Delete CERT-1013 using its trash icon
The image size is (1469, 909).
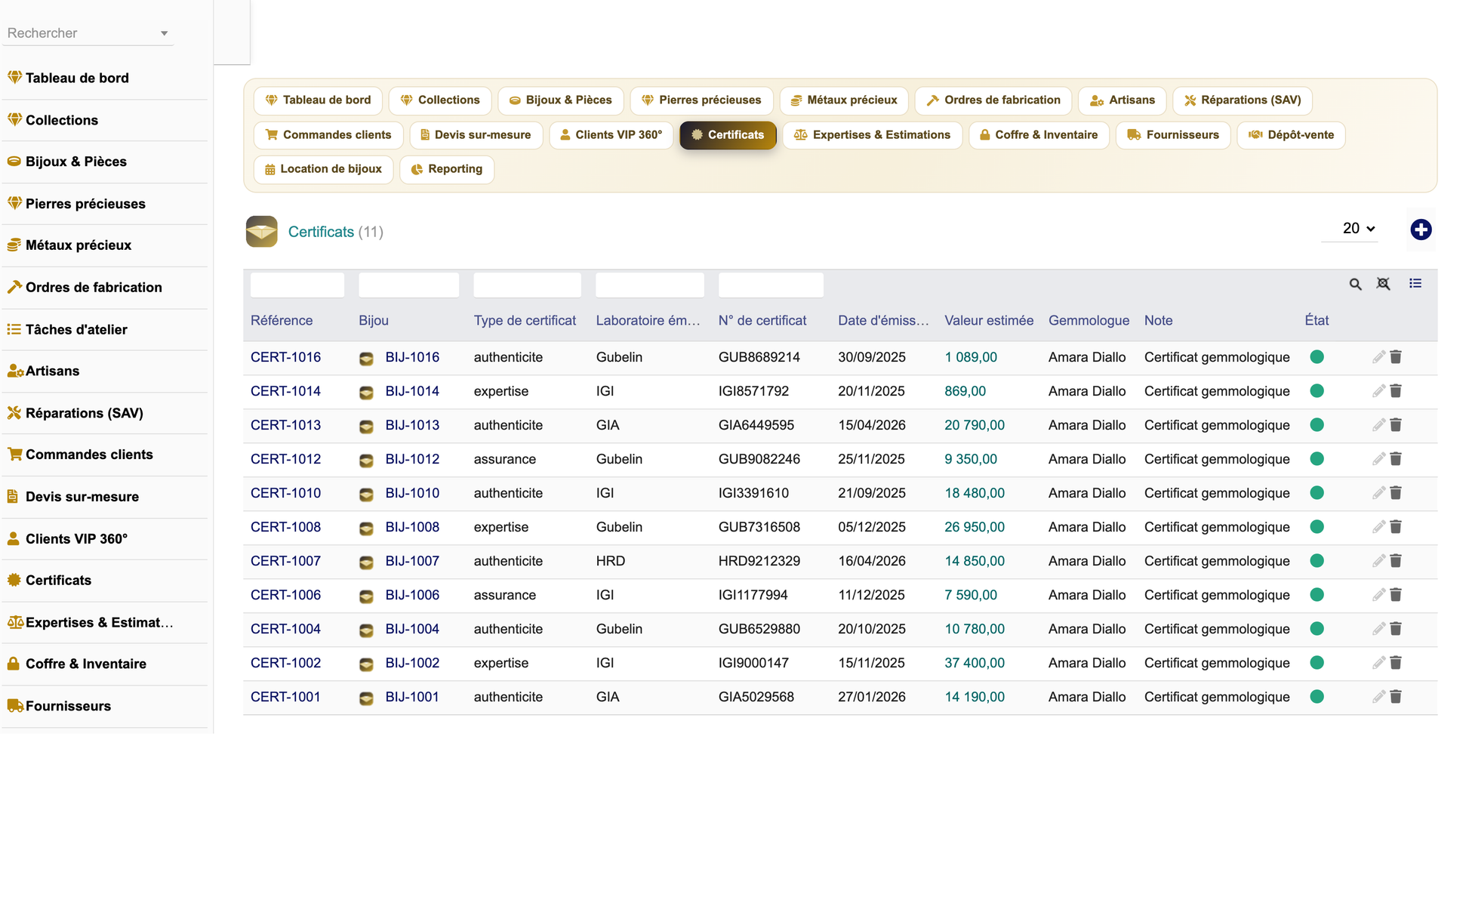(x=1396, y=425)
